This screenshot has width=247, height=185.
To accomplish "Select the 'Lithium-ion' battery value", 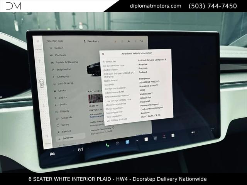I will (145, 98).
